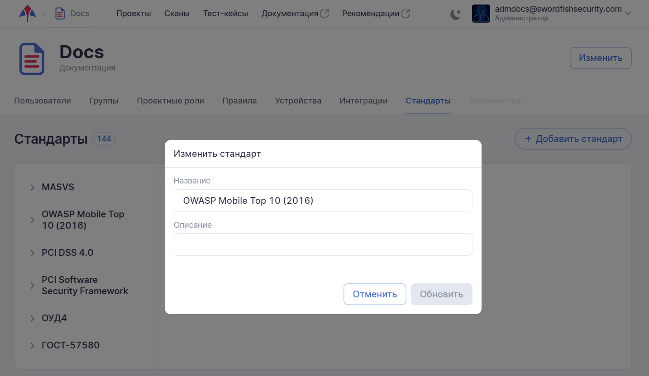Click the Описание input field
Viewport: 649px width, 376px height.
coord(323,244)
